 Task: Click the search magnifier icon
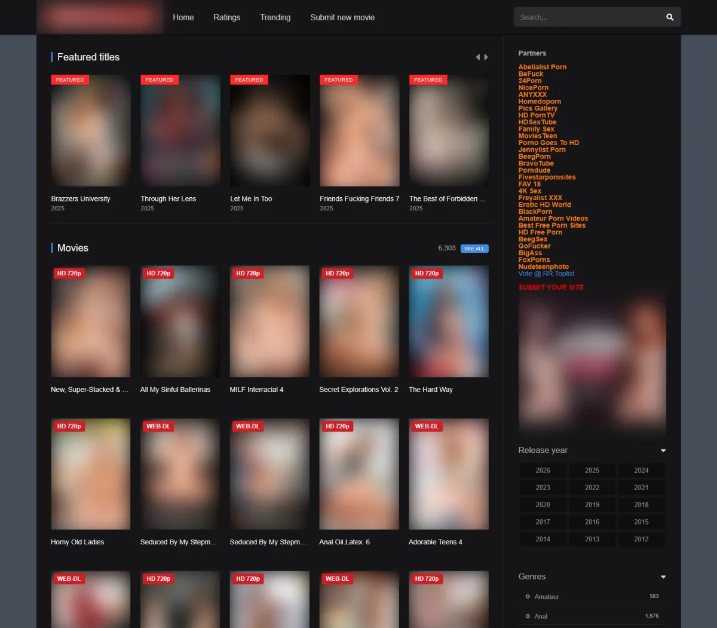670,17
